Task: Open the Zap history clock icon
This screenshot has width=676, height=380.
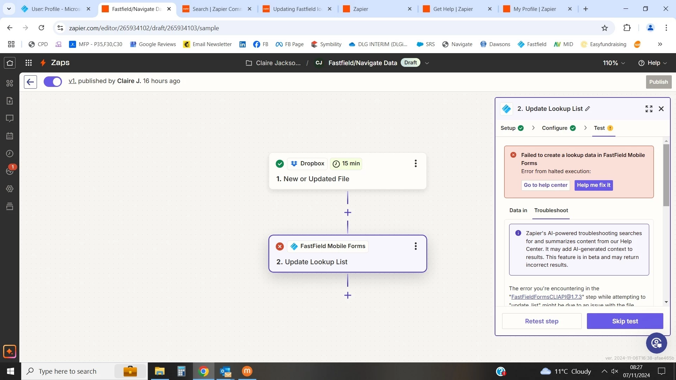Action: [x=10, y=154]
